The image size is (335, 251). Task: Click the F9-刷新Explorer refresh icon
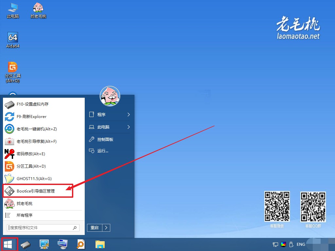tap(9, 117)
